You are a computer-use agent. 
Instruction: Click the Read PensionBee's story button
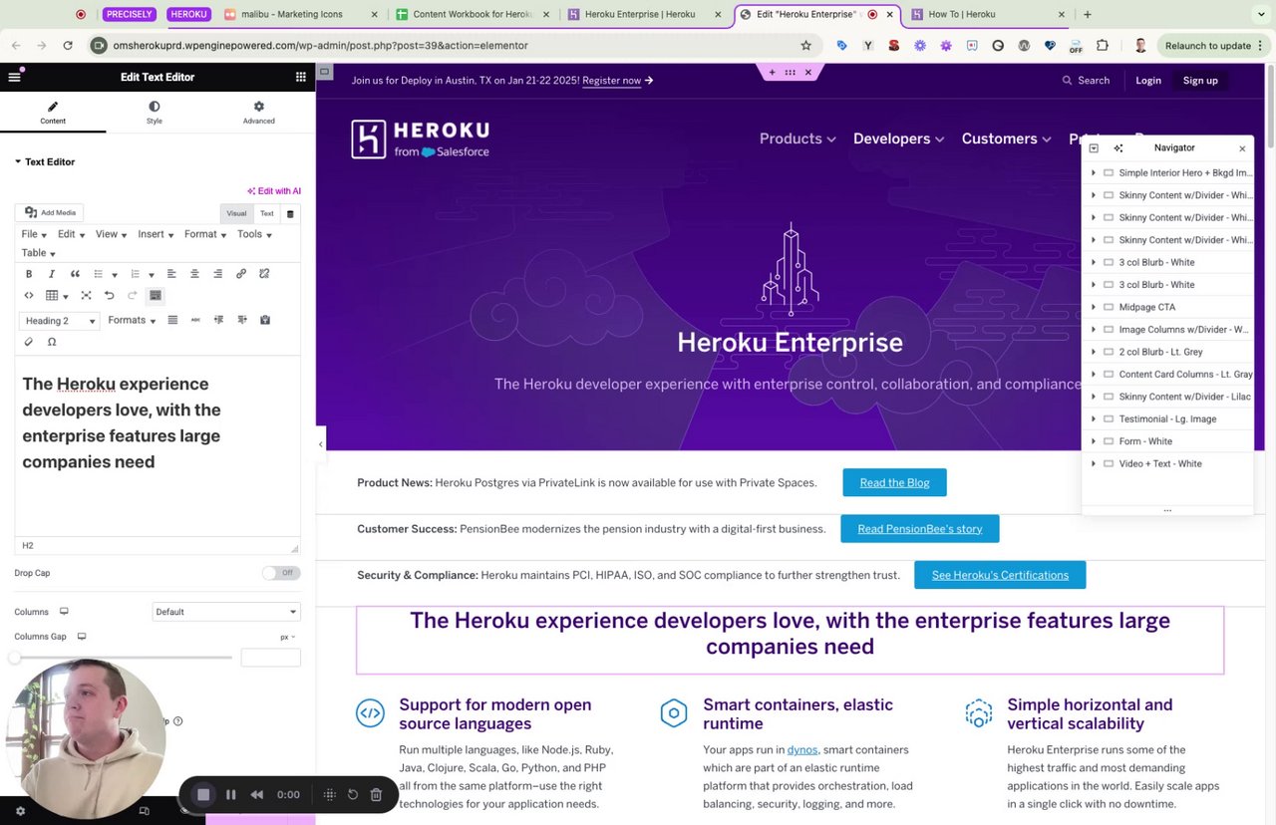pos(919,529)
